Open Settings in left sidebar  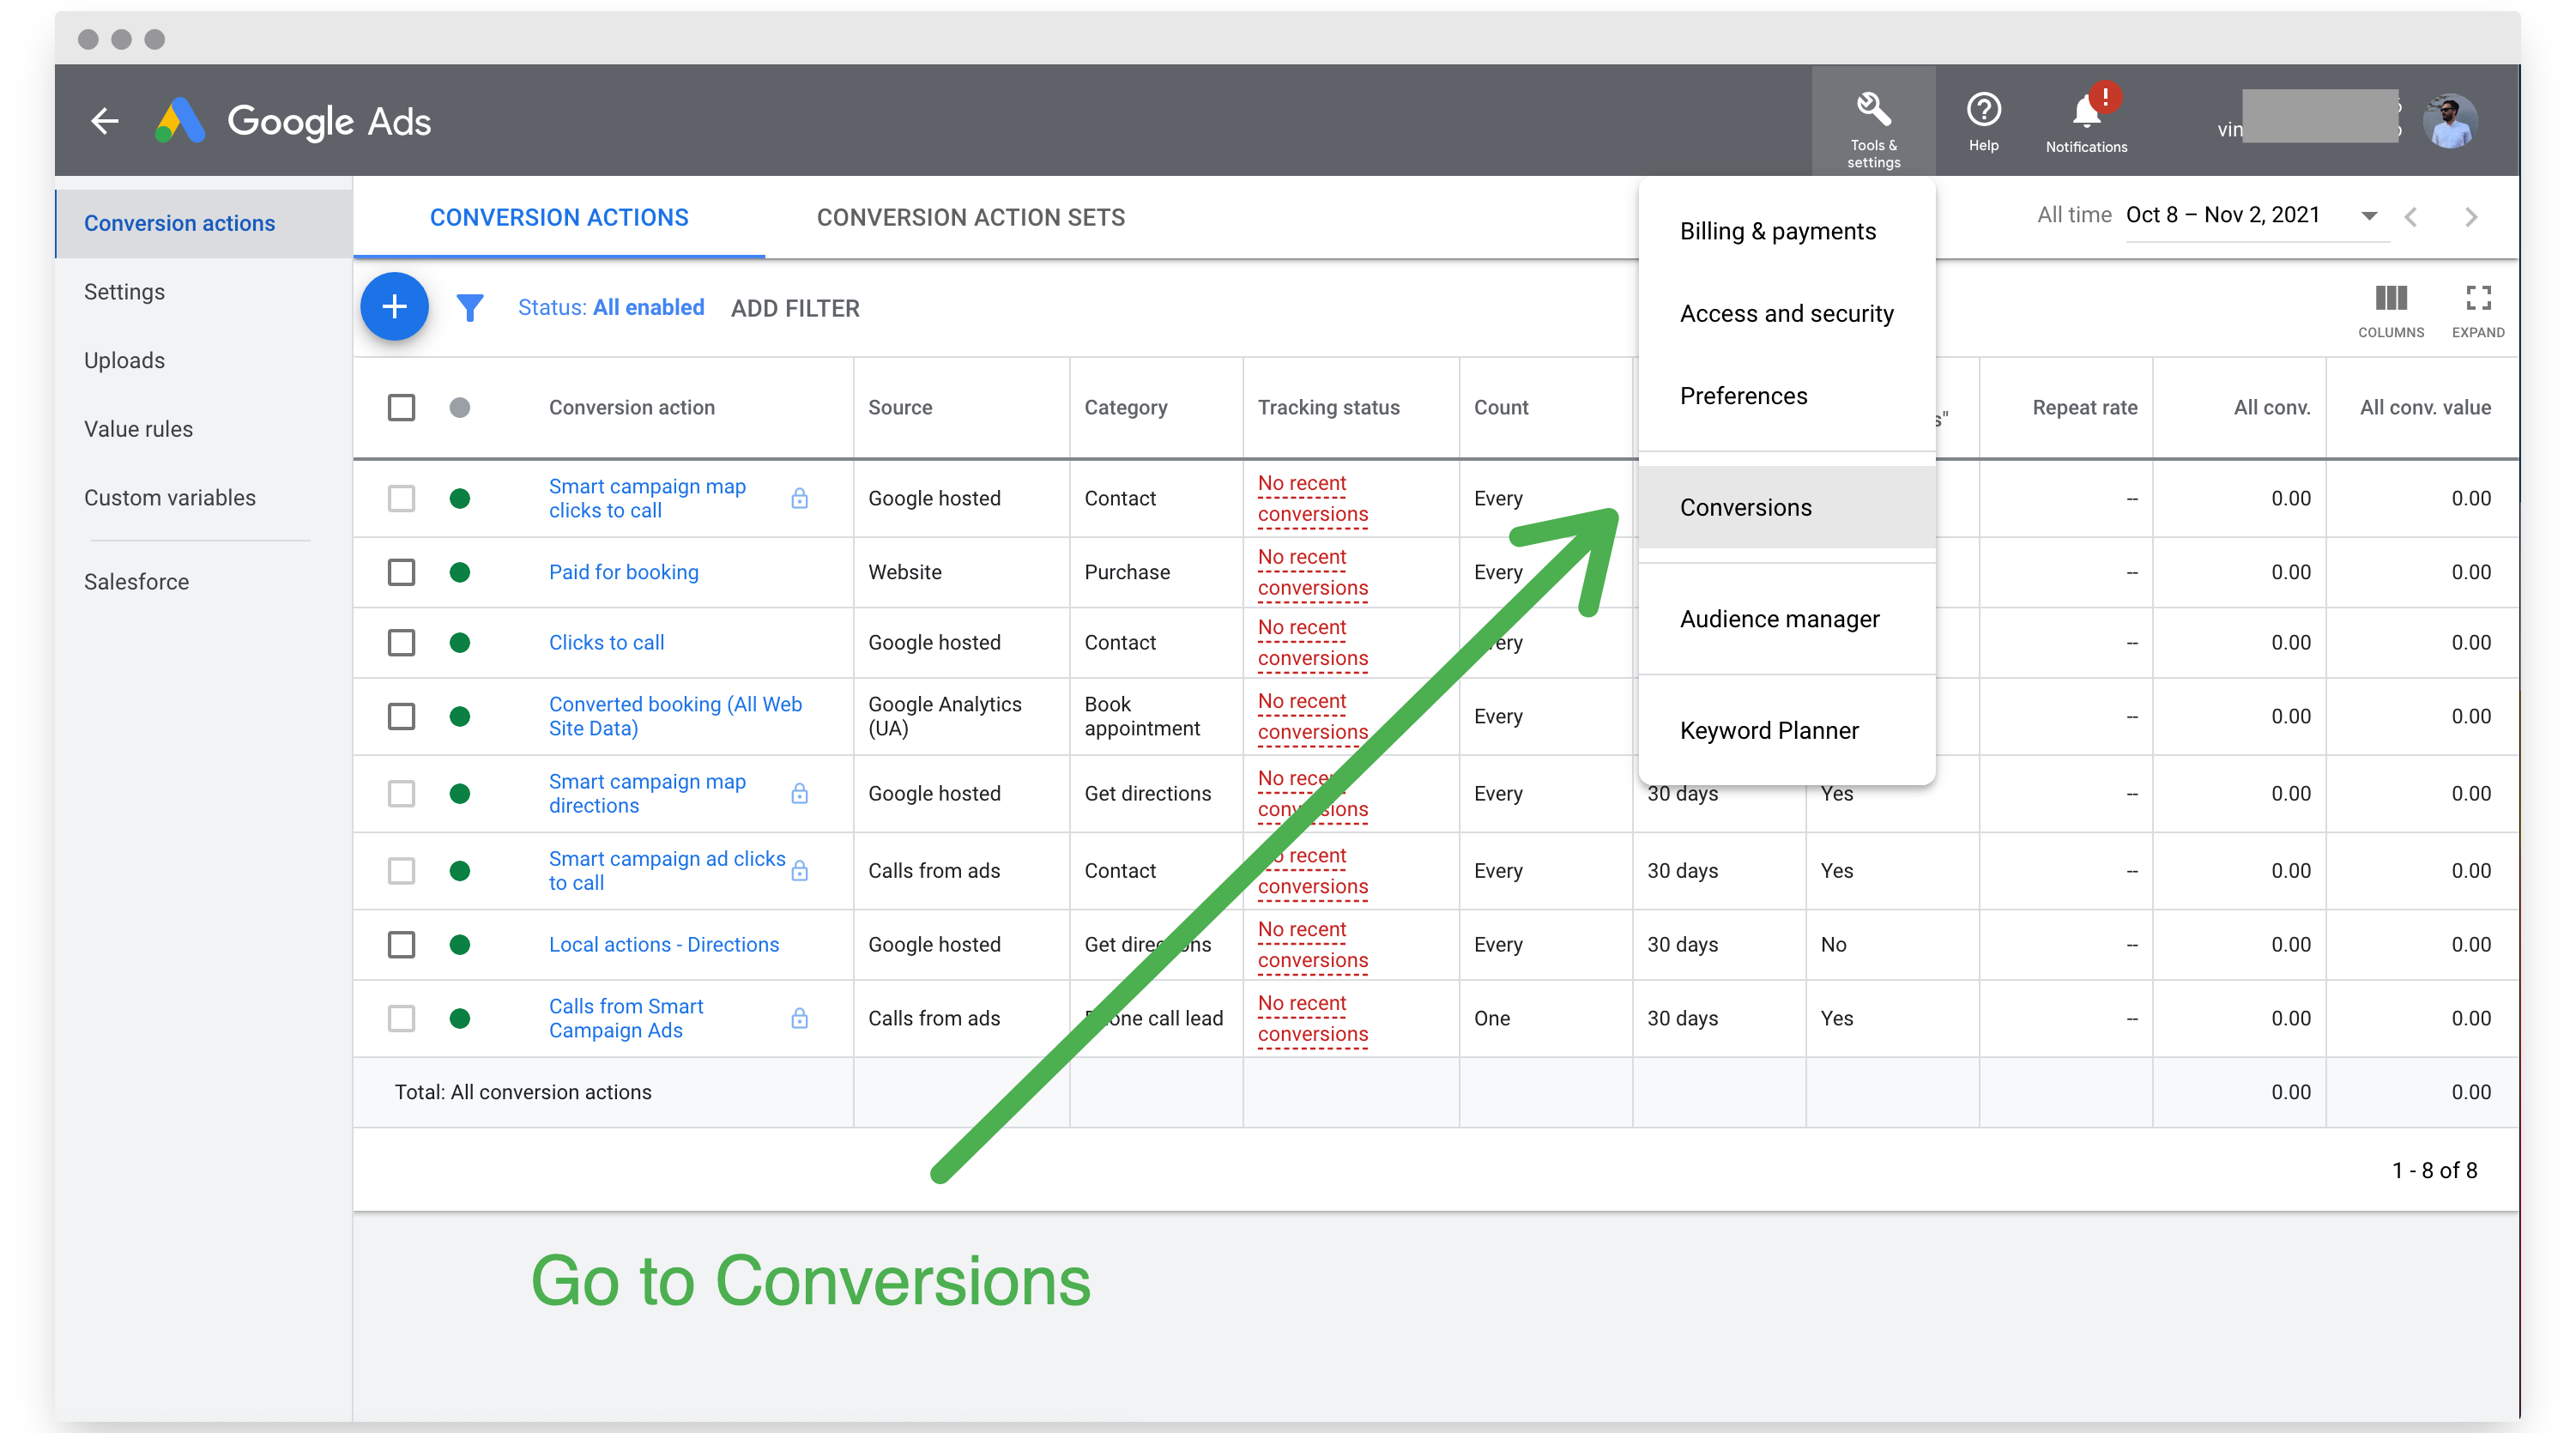click(x=124, y=292)
